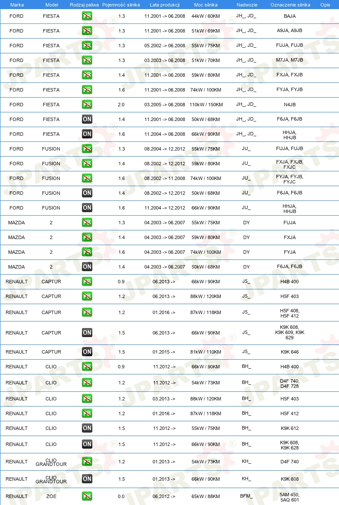Viewport: 339px width, 505px height.
Task: Select the 0.0 engine capacity cell
Action: click(x=121, y=497)
